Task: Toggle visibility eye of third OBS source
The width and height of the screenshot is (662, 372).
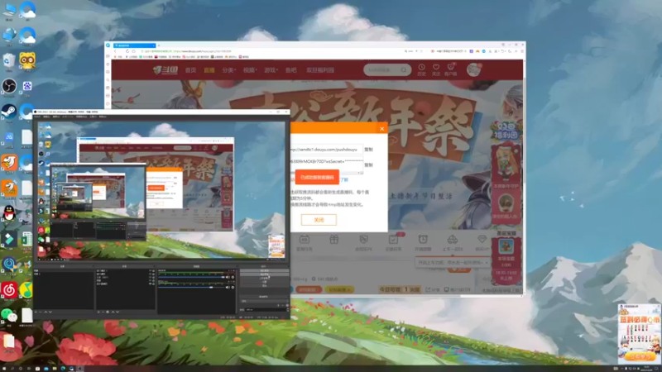Action: tap(150, 277)
